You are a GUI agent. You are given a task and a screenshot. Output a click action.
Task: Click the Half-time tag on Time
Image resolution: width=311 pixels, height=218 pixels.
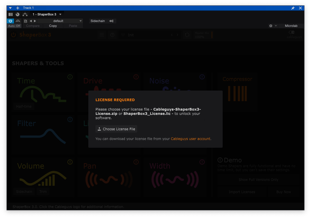tap(24, 106)
